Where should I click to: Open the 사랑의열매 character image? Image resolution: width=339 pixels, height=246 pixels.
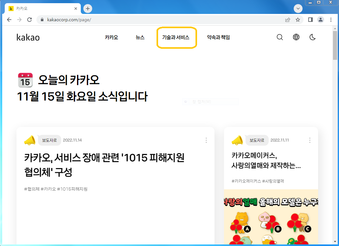[x=271, y=217]
